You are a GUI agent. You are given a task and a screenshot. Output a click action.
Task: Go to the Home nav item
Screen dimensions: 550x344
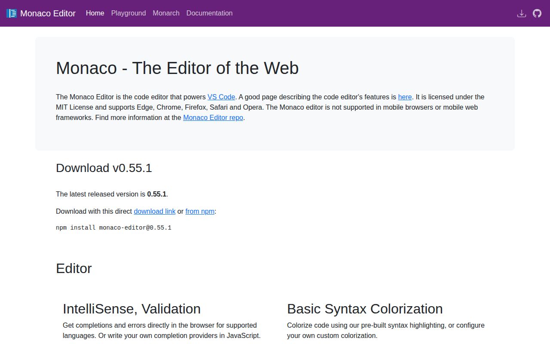(x=95, y=13)
